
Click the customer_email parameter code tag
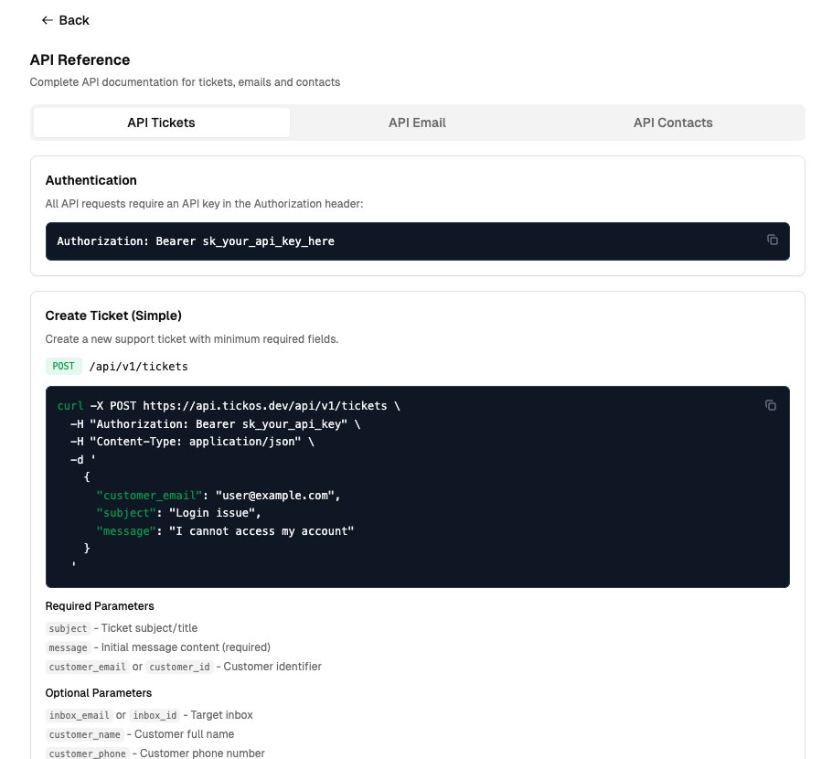pyautogui.click(x=88, y=667)
